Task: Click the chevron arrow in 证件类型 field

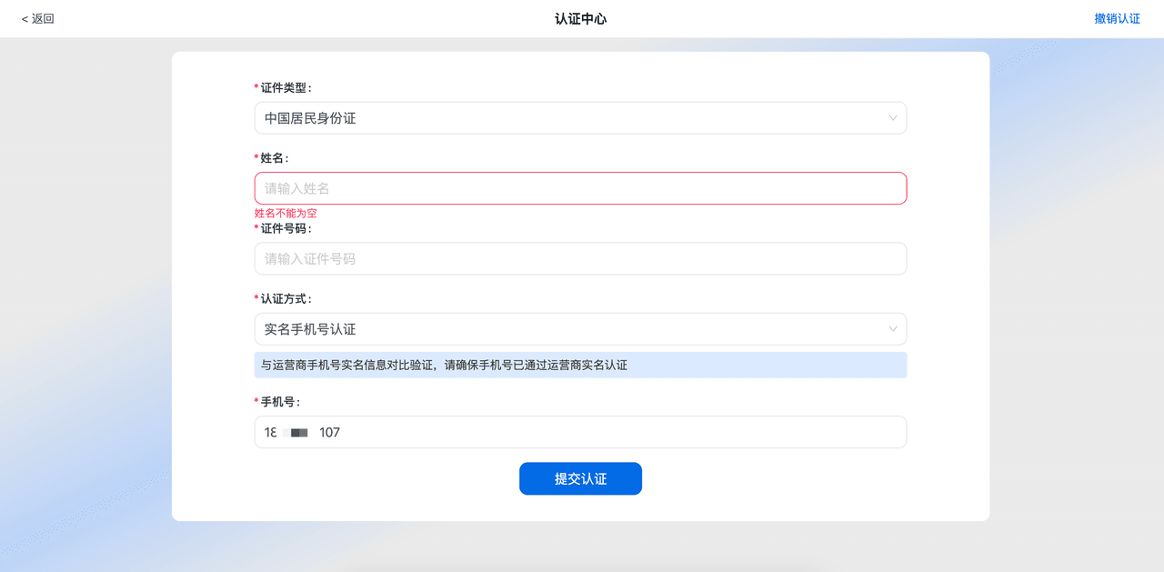Action: pos(893,118)
